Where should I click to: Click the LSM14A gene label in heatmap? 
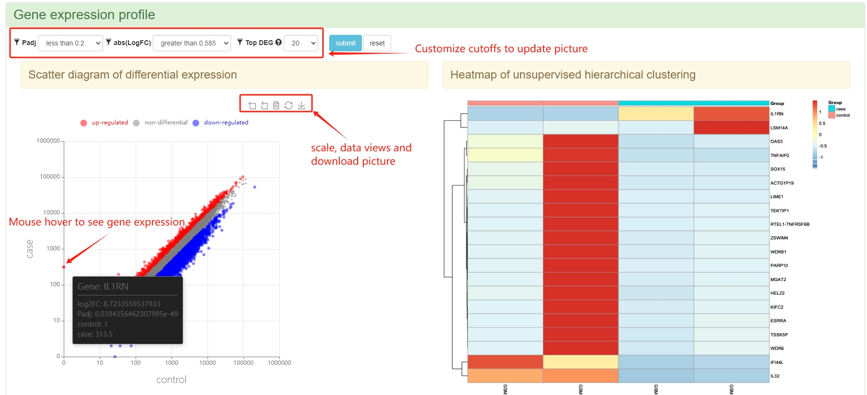[779, 128]
